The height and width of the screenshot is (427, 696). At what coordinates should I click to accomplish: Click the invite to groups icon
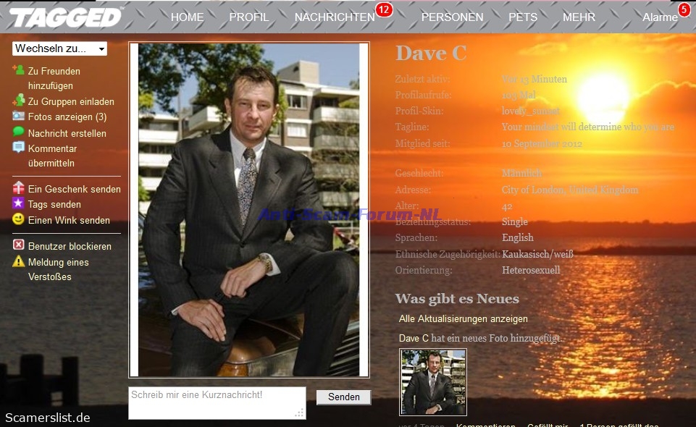pos(19,101)
